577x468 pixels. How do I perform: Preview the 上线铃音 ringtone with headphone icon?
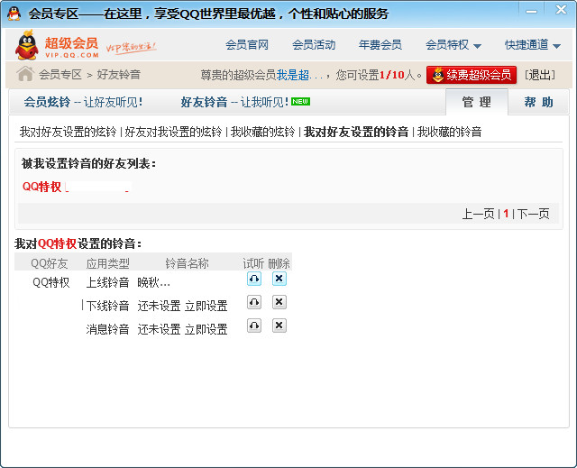(254, 279)
